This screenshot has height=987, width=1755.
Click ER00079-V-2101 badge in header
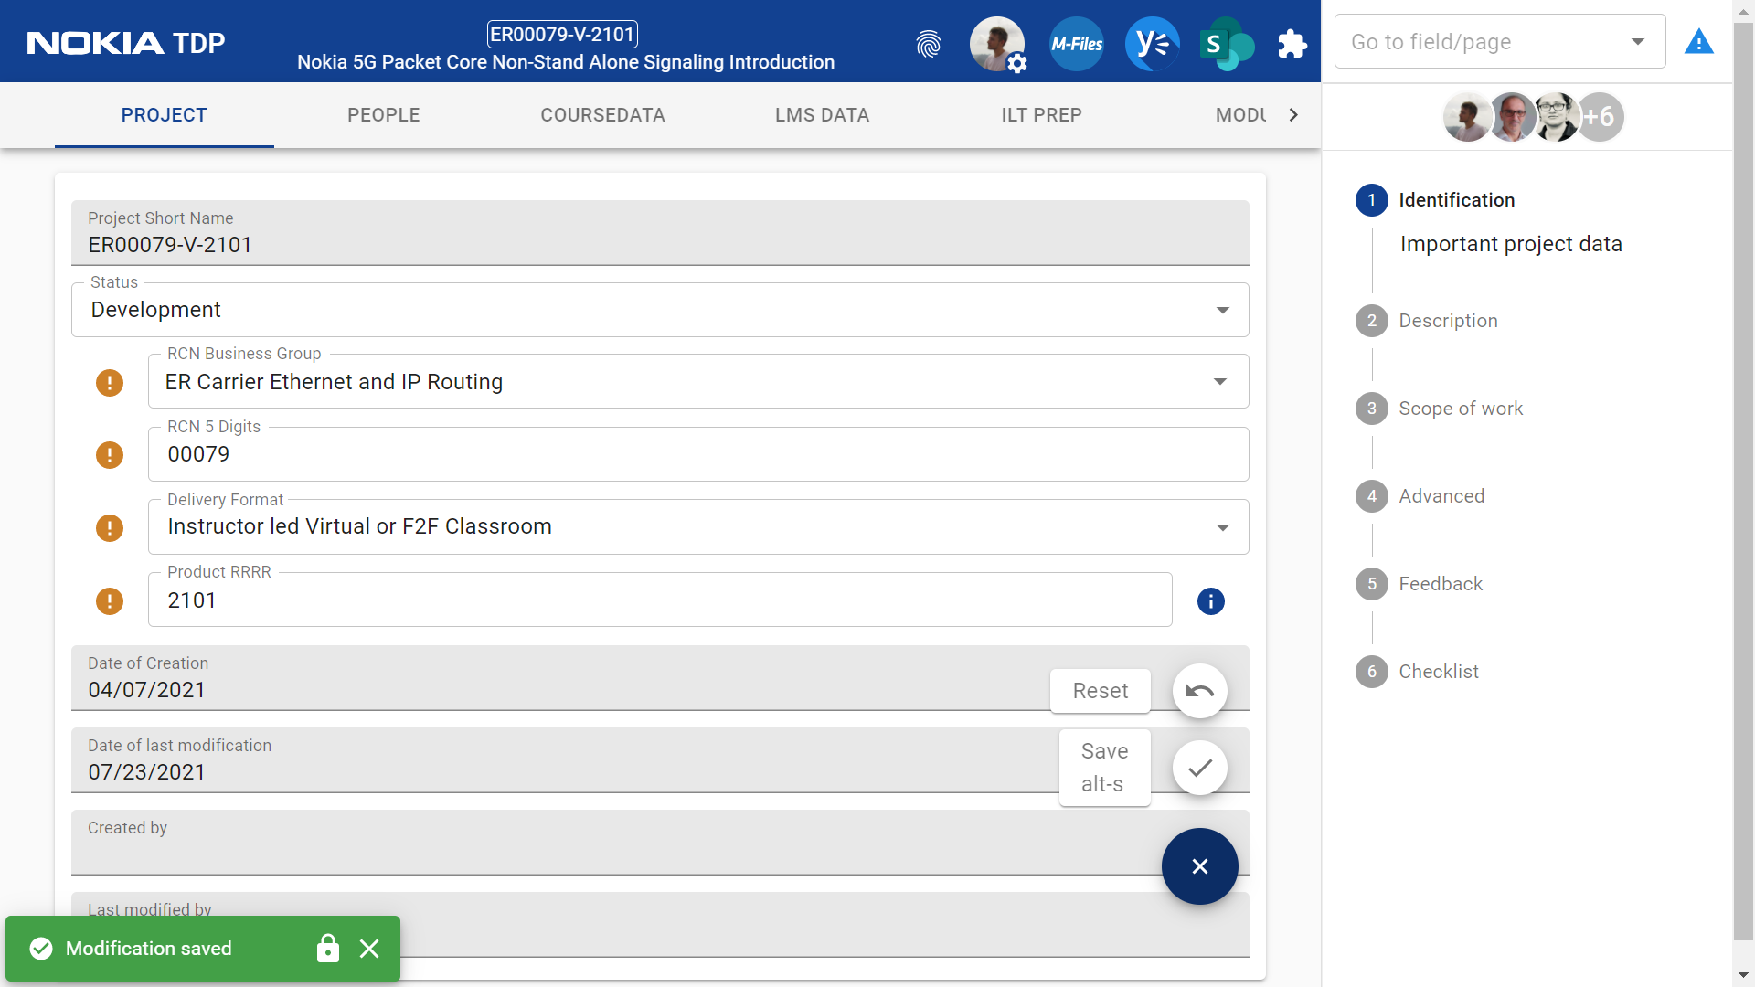[562, 35]
